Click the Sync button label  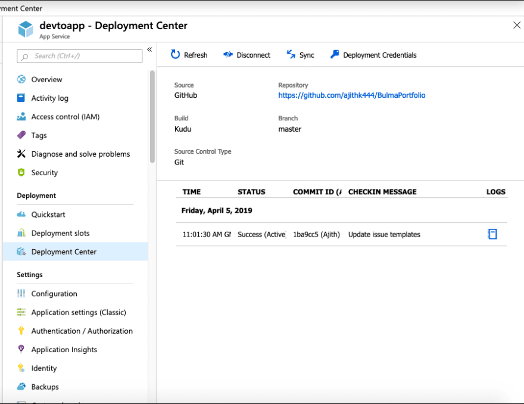tap(307, 55)
